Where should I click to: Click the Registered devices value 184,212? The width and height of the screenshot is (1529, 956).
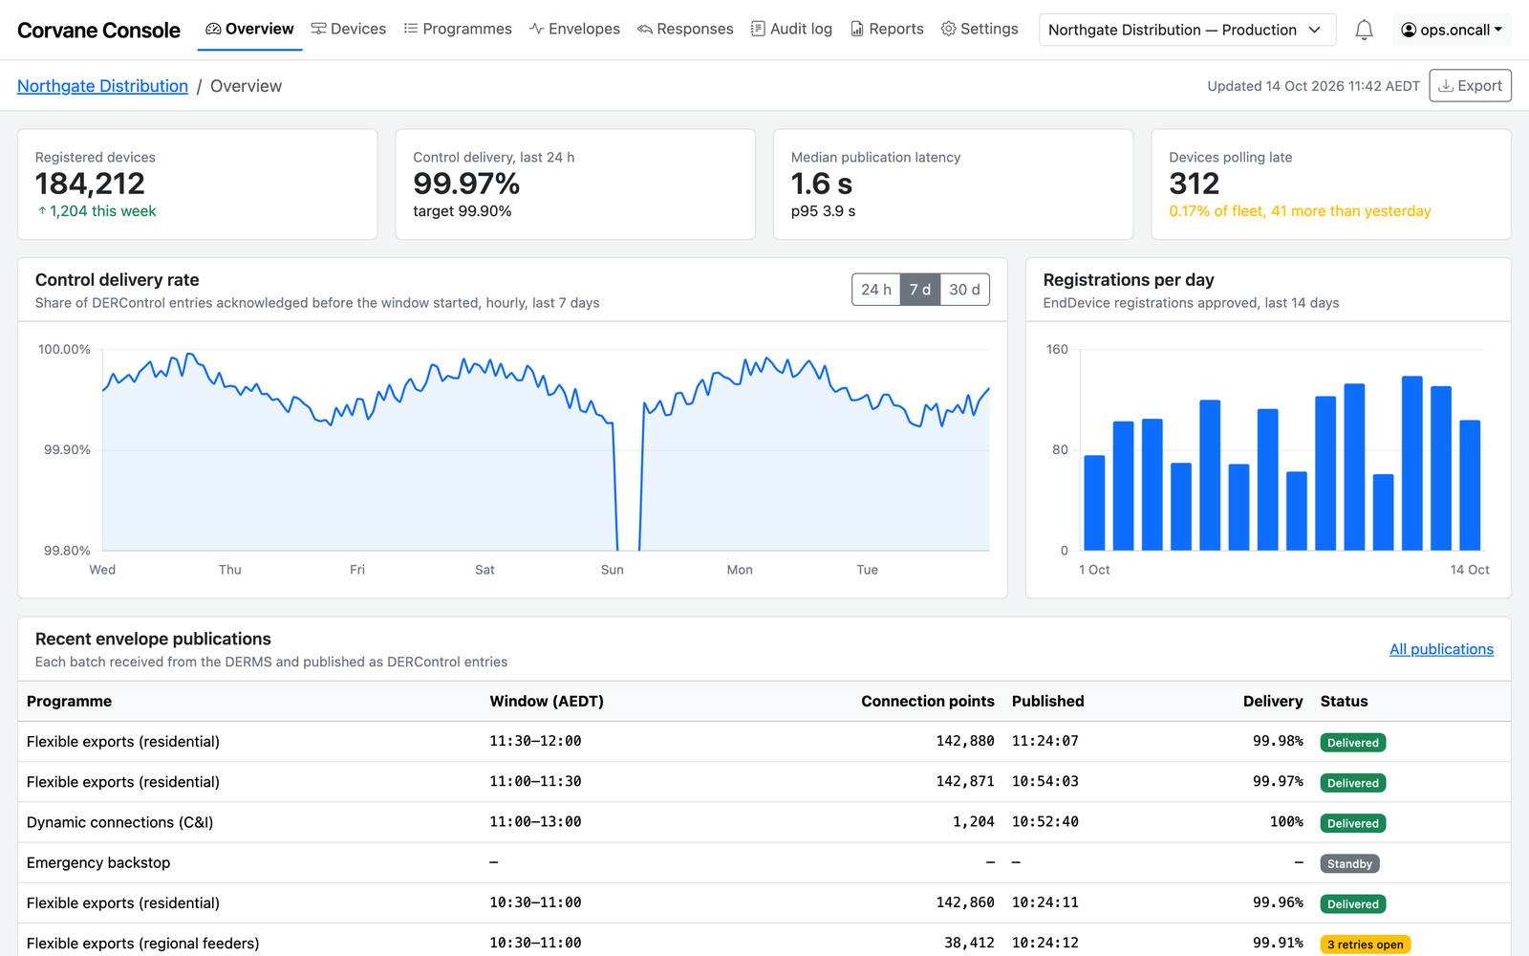90,184
